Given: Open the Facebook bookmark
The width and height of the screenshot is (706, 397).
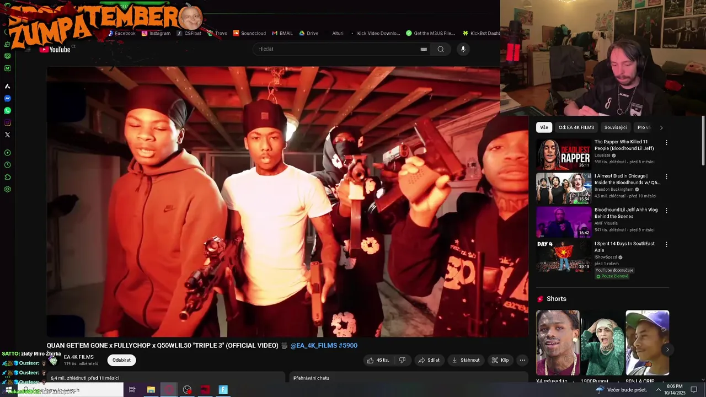Looking at the screenshot, I should coord(121,33).
